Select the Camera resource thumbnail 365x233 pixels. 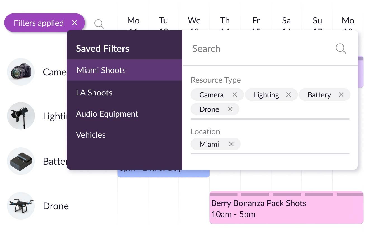(x=21, y=72)
